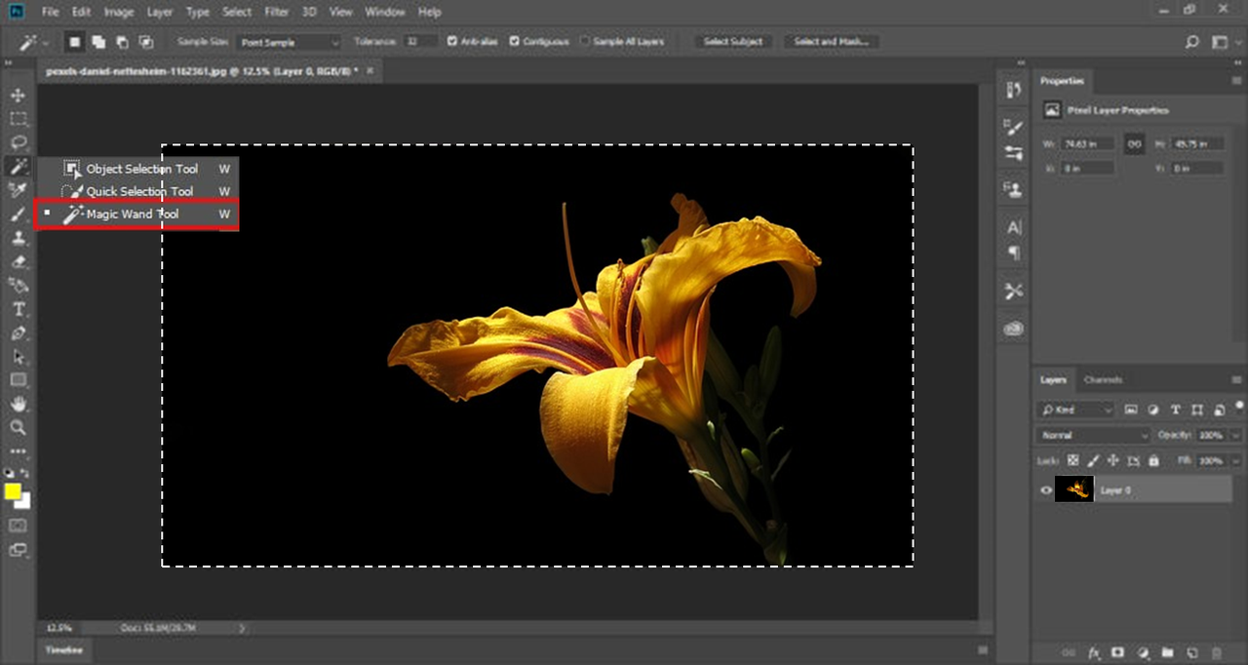
Task: Toggle Lock Image Pixels brush icon
Action: pyautogui.click(x=1094, y=460)
